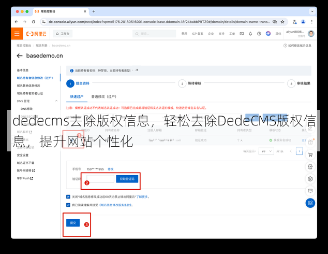Image resolution: width=328 pixels, height=254 pixels.
Task: Click the blue grid floating button
Action: coord(310,203)
